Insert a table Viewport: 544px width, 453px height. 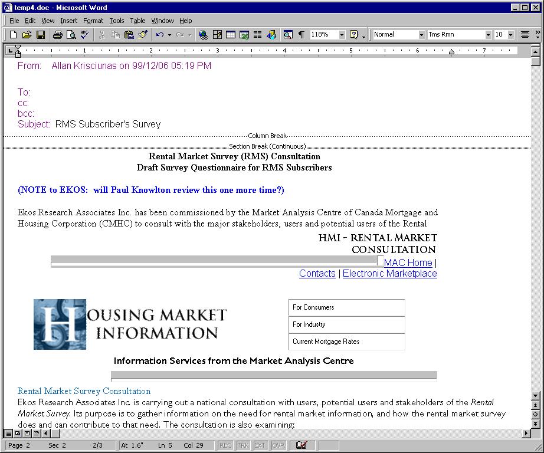point(230,35)
